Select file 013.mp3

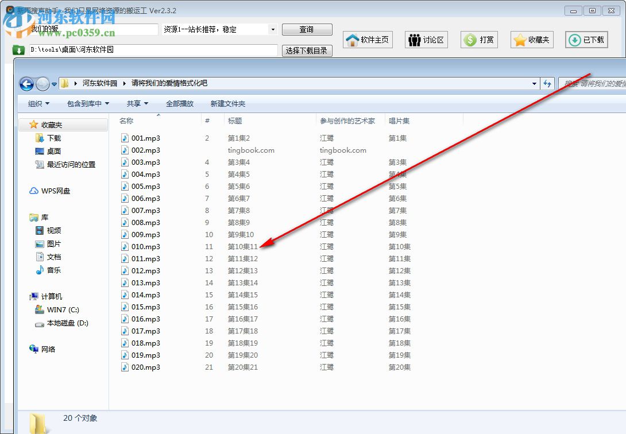(146, 282)
